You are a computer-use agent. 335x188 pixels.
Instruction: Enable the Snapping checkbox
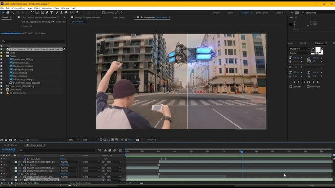tap(104, 13)
